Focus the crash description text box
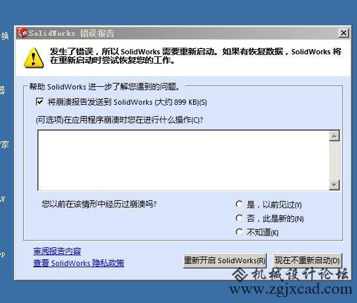 [x=183, y=160]
